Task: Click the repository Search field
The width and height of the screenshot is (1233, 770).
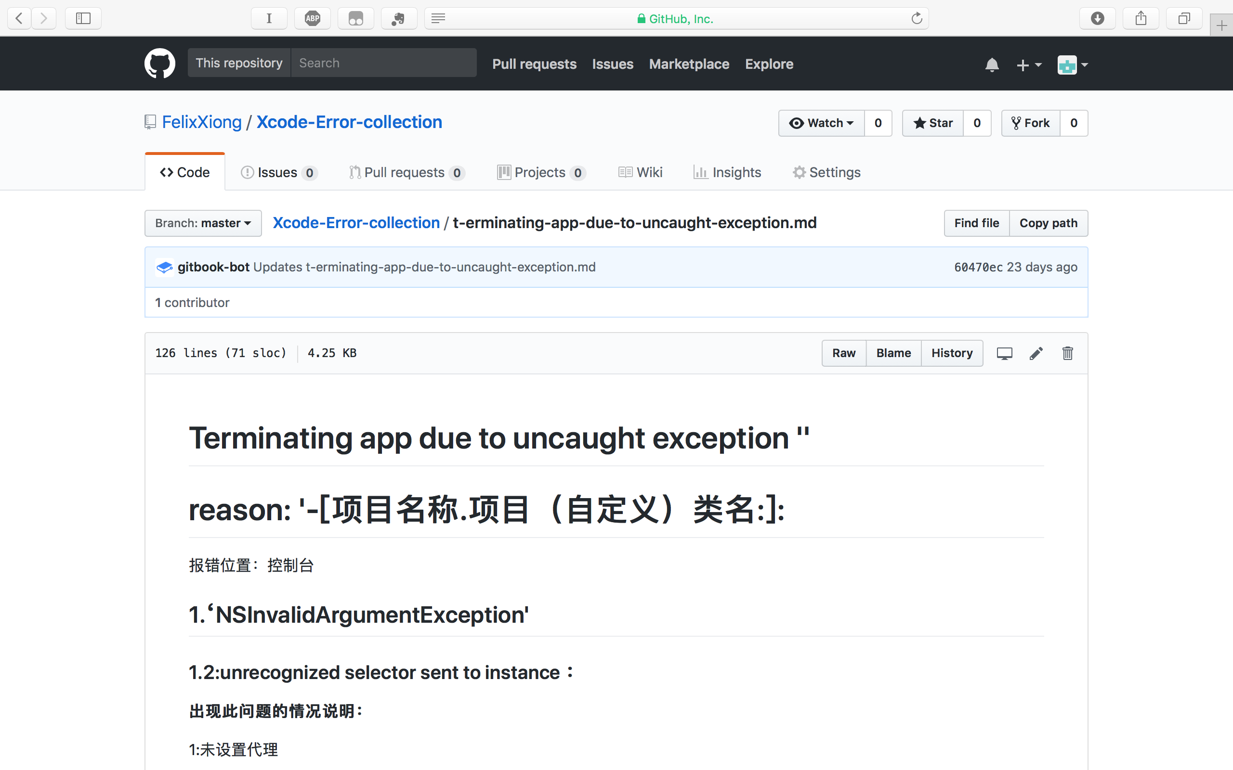Action: 383,63
